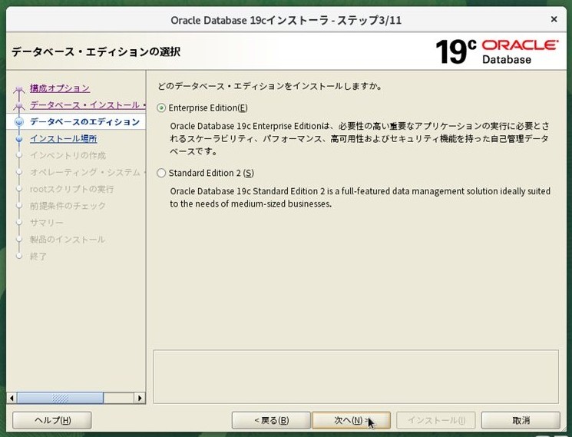Select the Standard Edition 2 radio button
572x437 pixels.
point(161,173)
